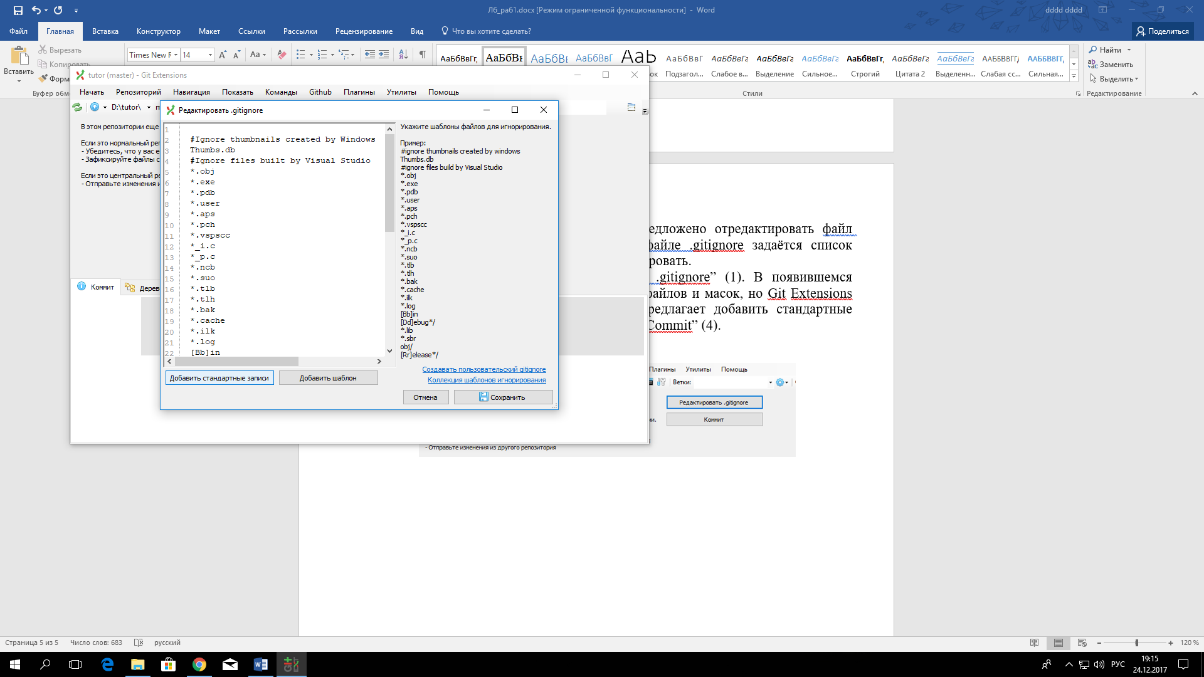
Task: Open quick access toolbar customize arrow
Action: pos(76,10)
